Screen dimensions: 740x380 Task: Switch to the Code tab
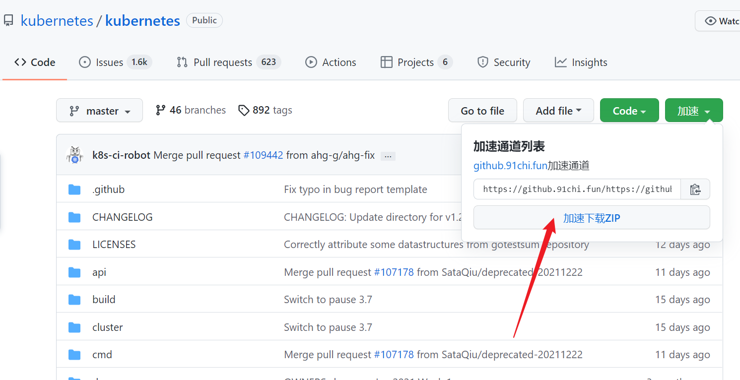[35, 63]
